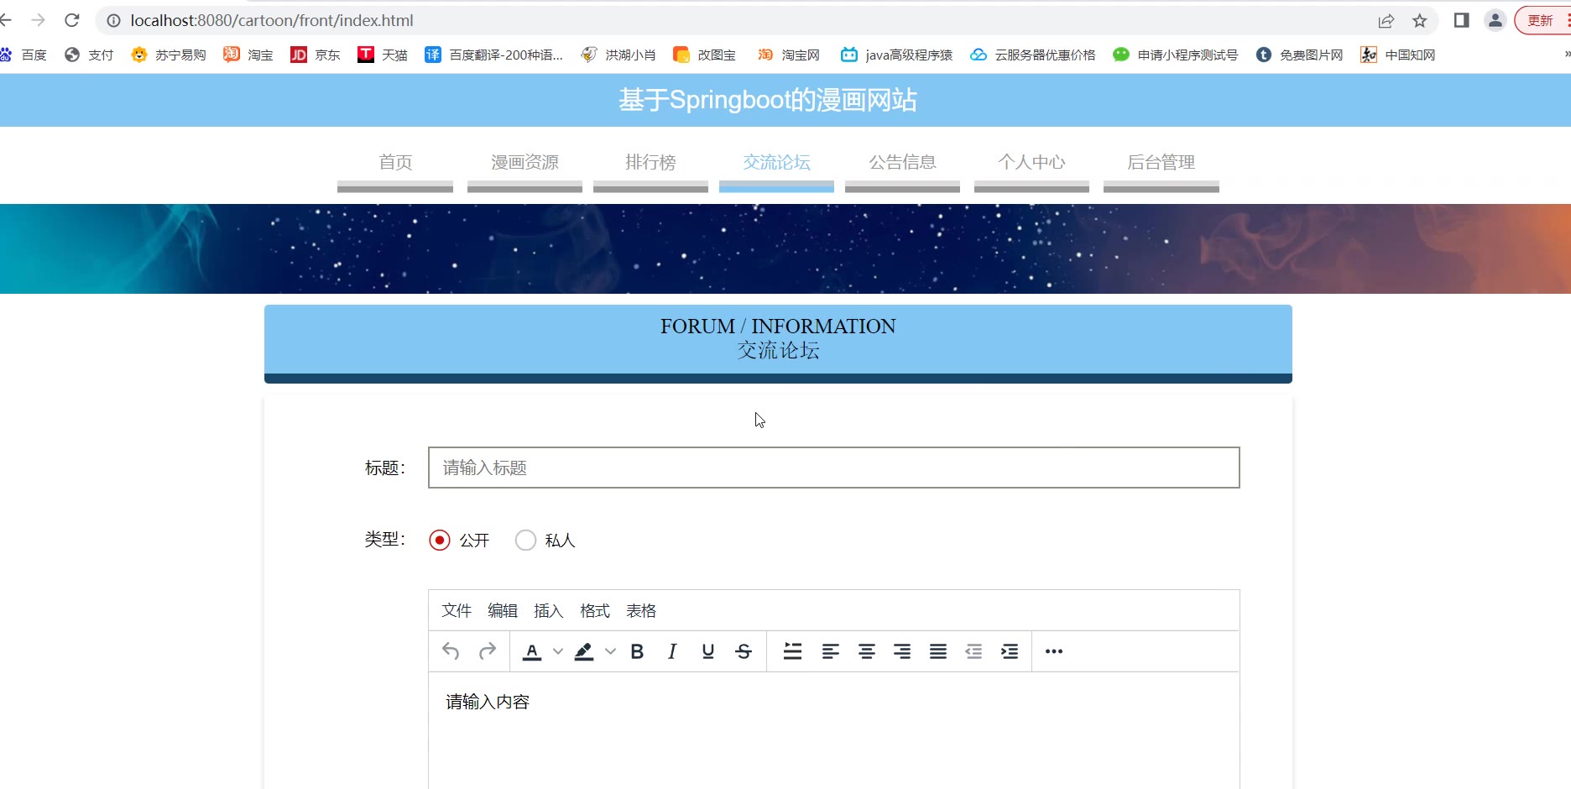The height and width of the screenshot is (789, 1571).
Task: Toggle italic formatting
Action: click(x=672, y=651)
